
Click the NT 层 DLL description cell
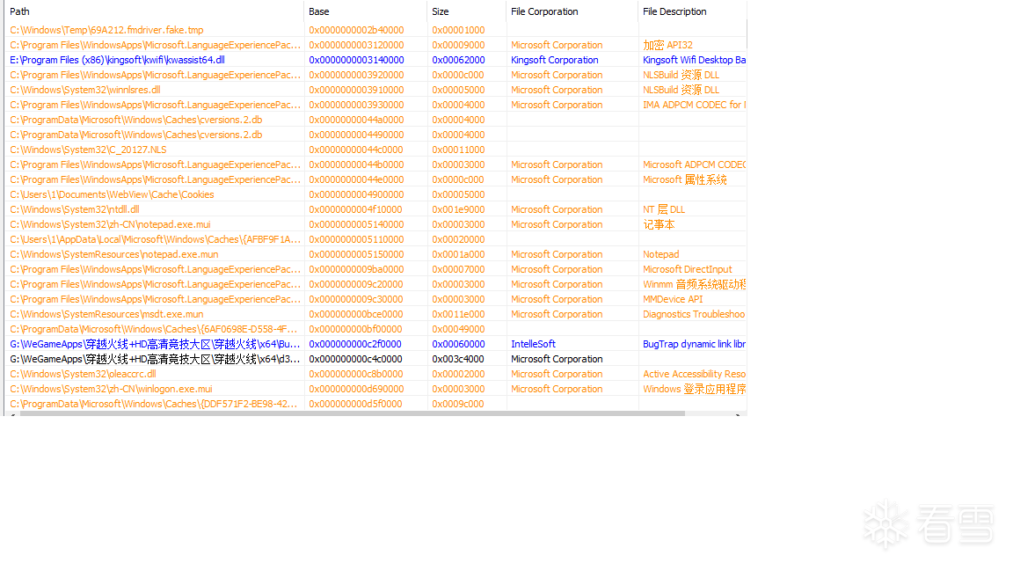tap(664, 209)
